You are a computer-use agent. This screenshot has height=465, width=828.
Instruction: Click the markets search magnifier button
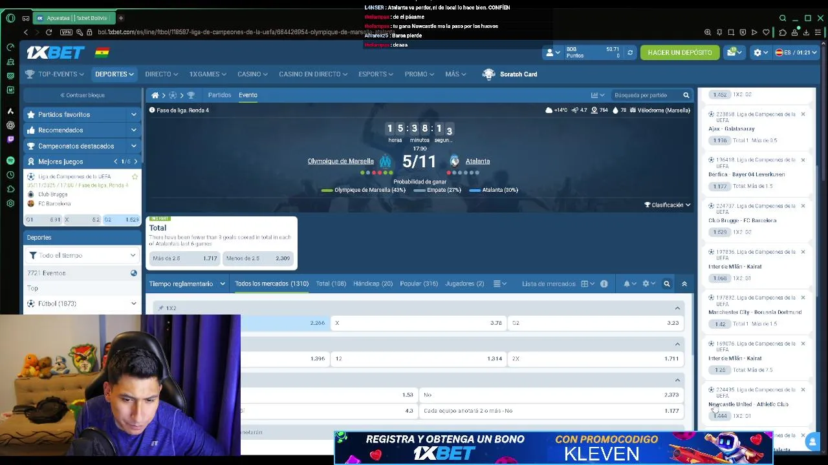667,284
